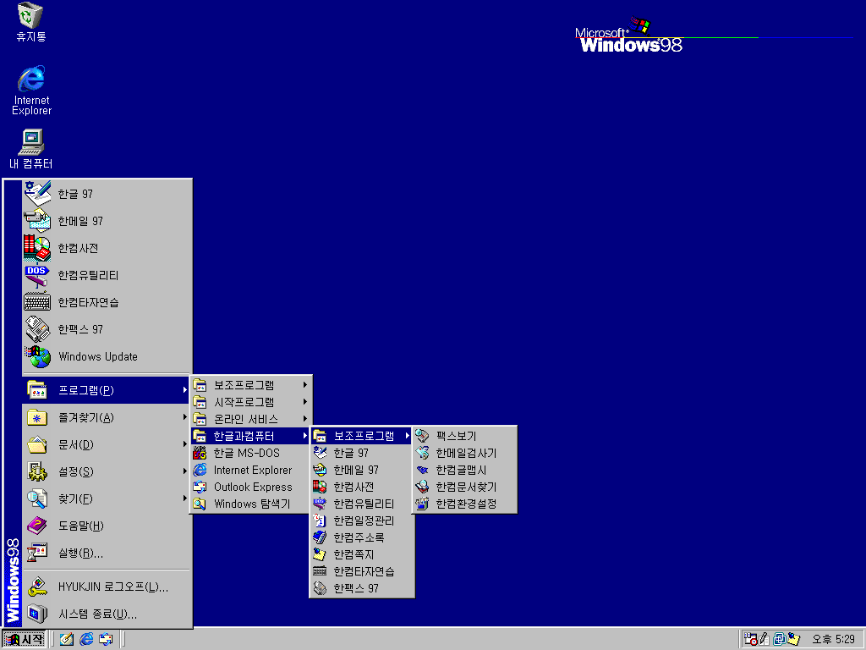The image size is (866, 650).
Task: Click Internet Explorer in the quick launch bar
Action: click(86, 639)
